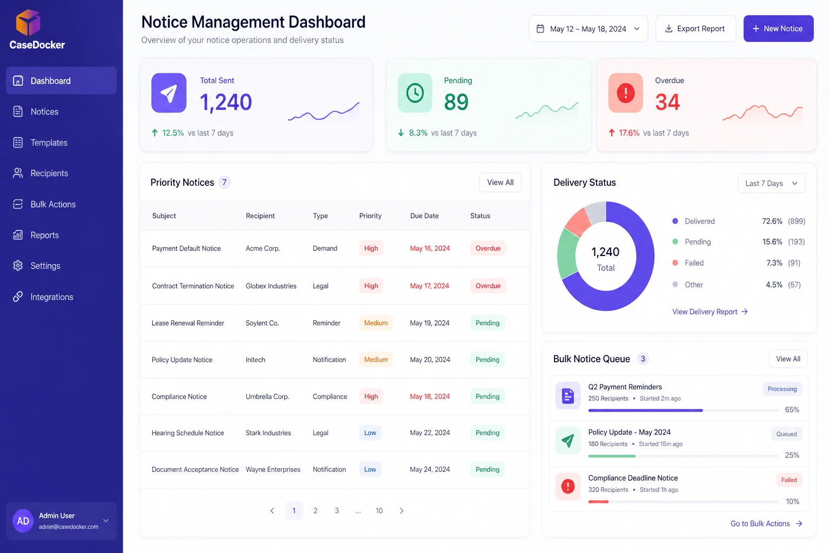The image size is (830, 553).
Task: Go to previous page arrow
Action: tap(272, 510)
